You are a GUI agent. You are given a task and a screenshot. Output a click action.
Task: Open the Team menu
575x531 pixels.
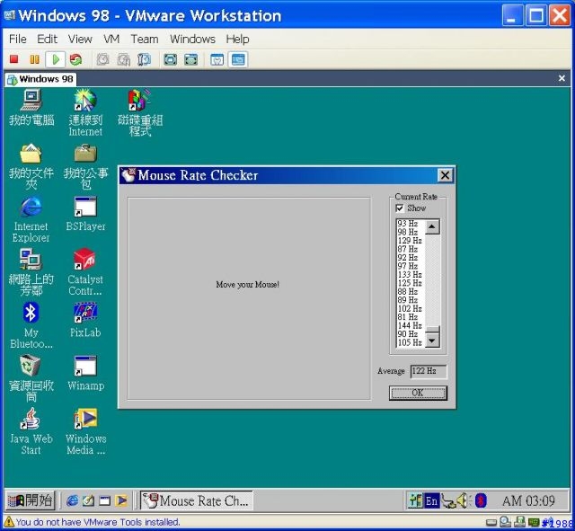(x=145, y=39)
